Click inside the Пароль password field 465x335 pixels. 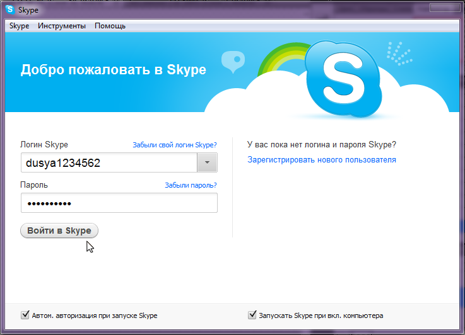119,203
